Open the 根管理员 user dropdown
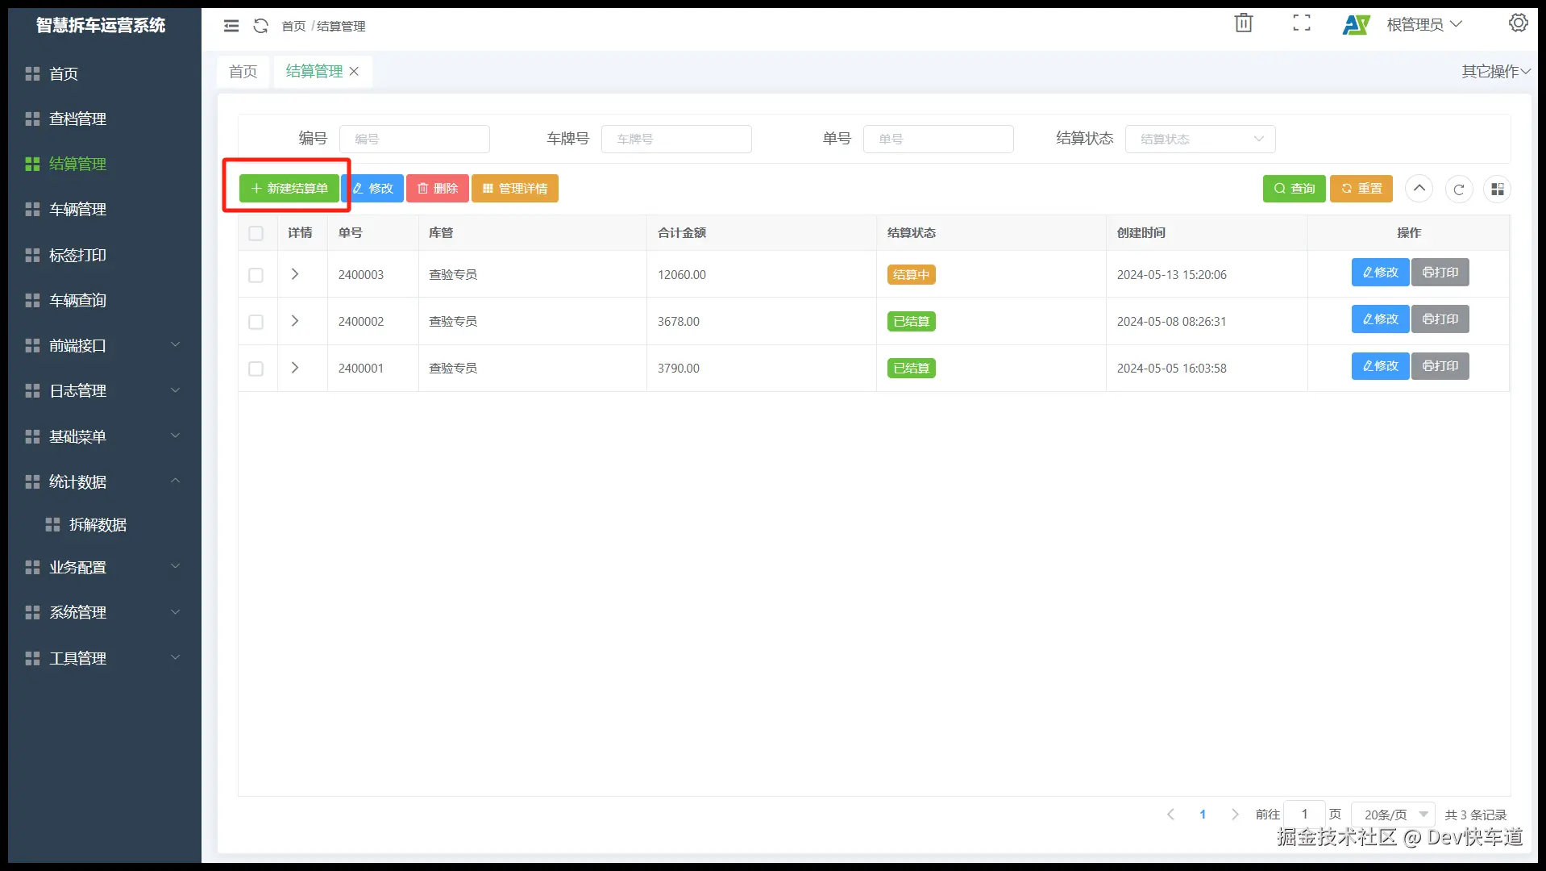 (x=1423, y=25)
